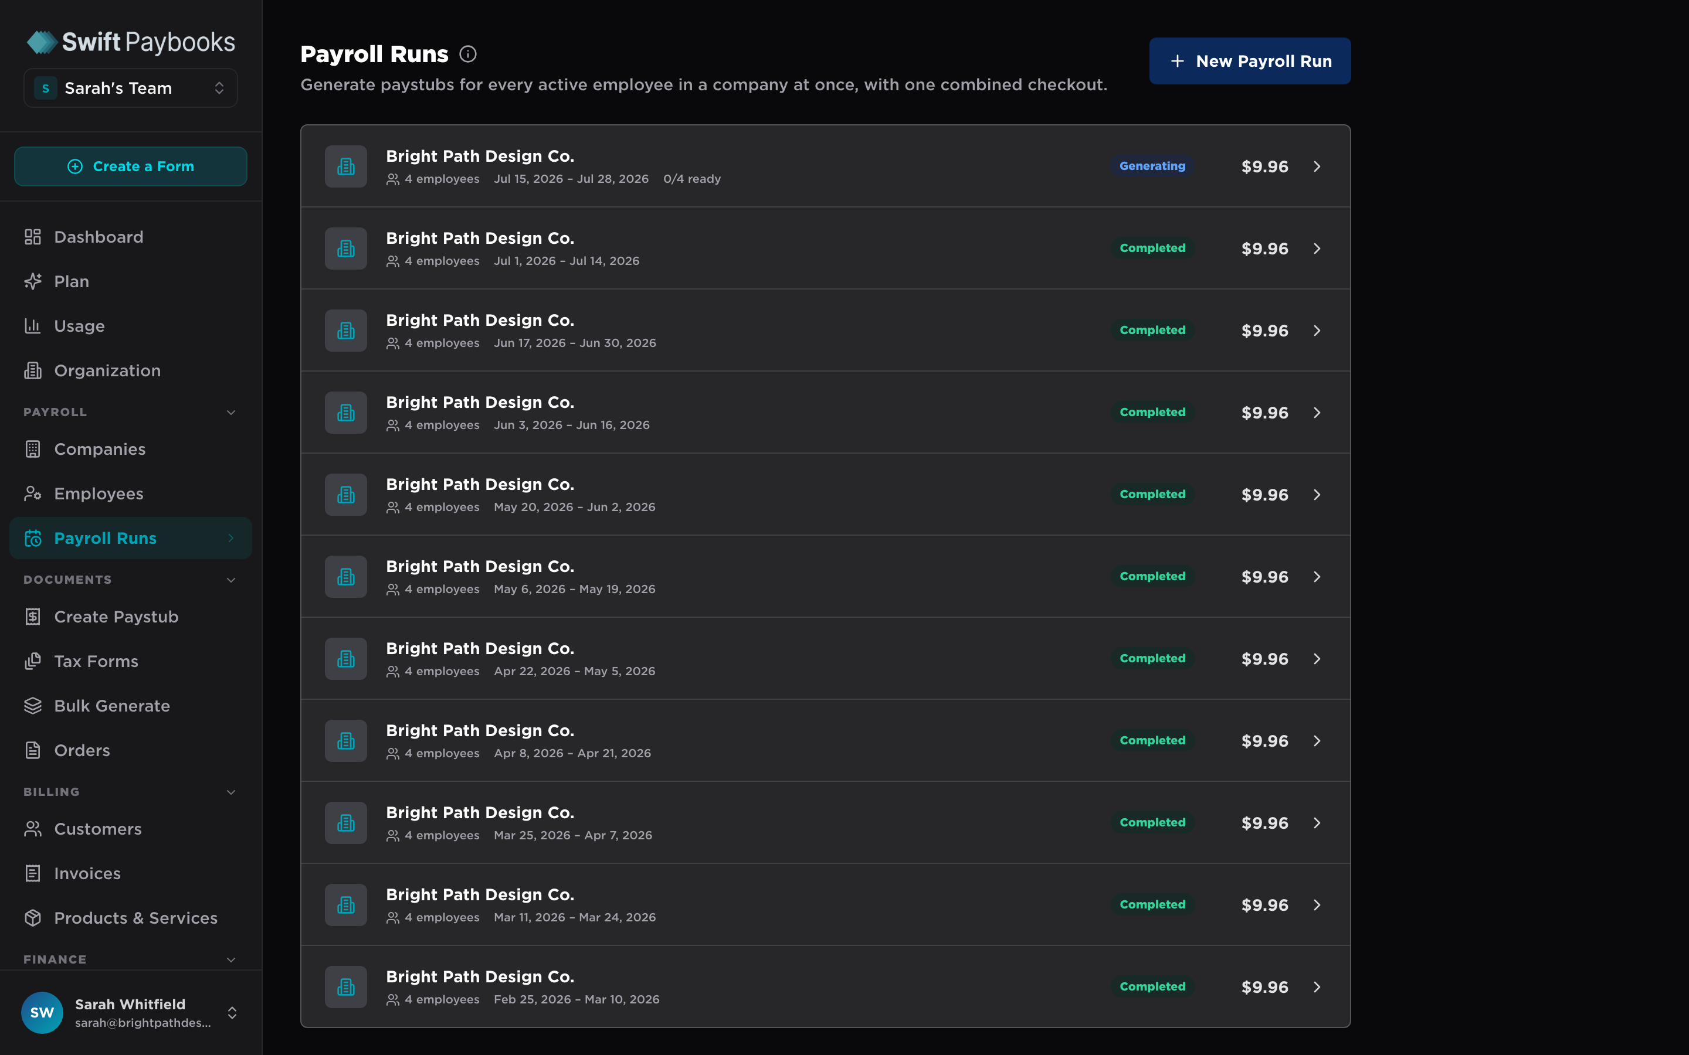Viewport: 1689px width, 1055px height.
Task: Click the Bulk Generate layers icon
Action: point(33,706)
